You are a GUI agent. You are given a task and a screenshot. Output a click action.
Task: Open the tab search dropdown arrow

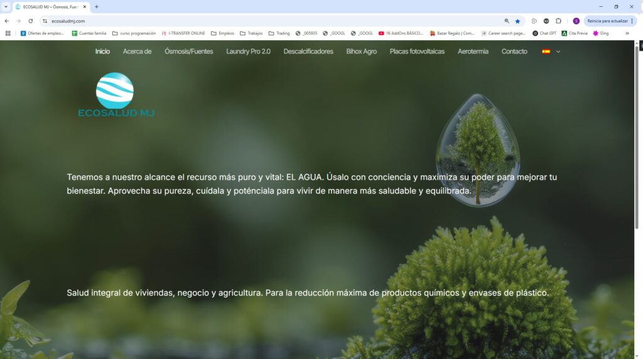click(6, 6)
